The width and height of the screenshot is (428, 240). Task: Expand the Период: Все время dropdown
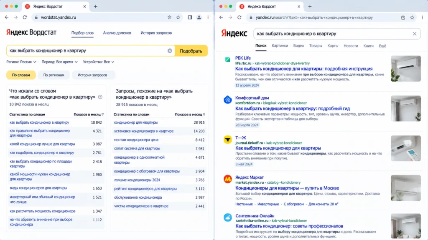[59, 62]
